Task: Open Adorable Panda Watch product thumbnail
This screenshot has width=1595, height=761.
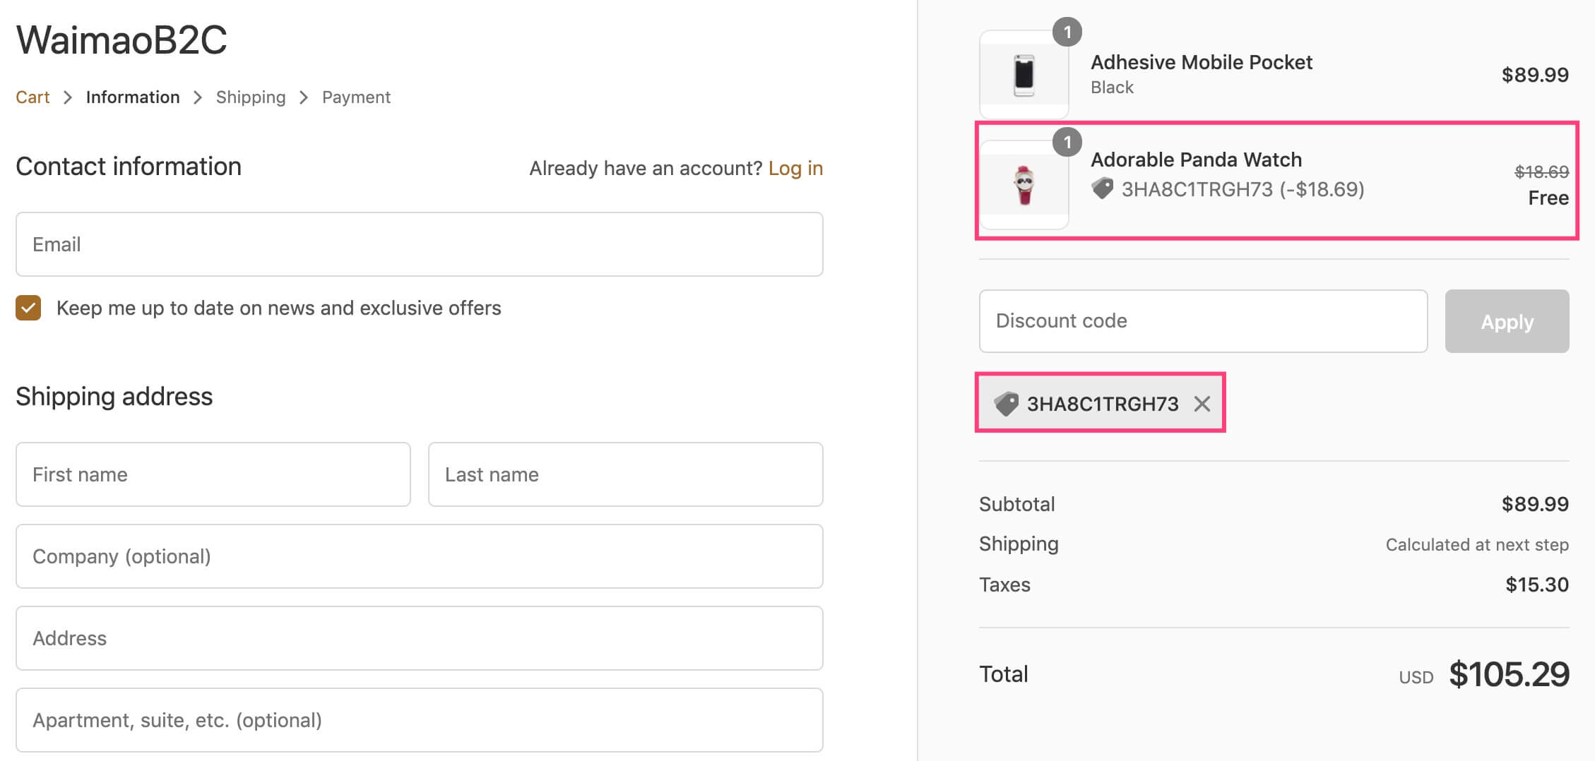Action: pos(1024,185)
